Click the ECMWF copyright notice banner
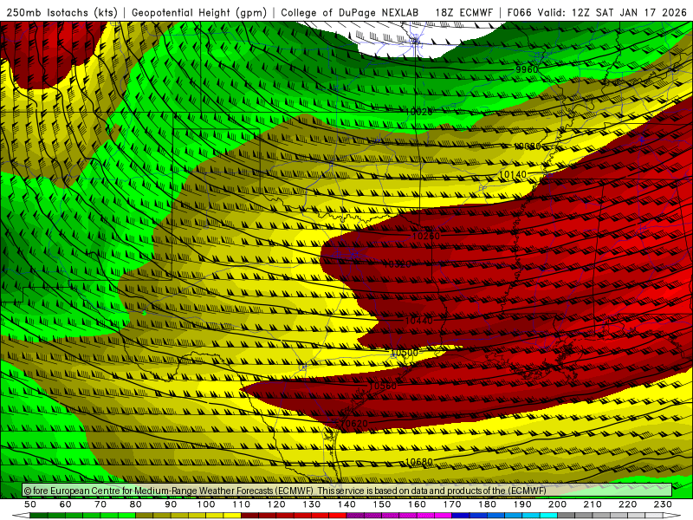Screen dimensions: 693x520 [x=347, y=491]
